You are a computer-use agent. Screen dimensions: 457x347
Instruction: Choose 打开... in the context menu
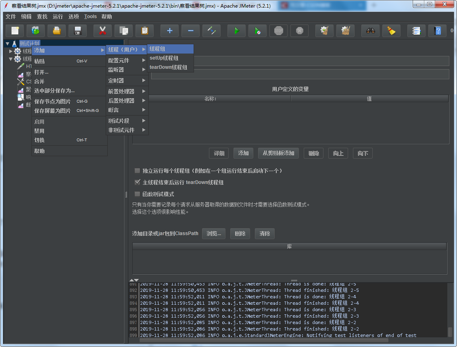pos(69,72)
